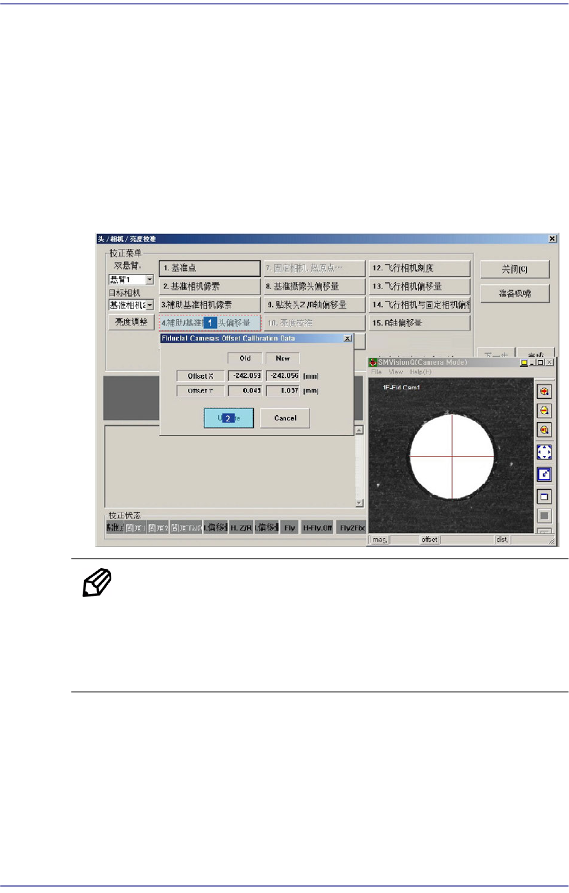Image resolution: width=569 pixels, height=893 pixels.
Task: Select calibration item 15. R轴偏移量
Action: pyautogui.click(x=419, y=322)
